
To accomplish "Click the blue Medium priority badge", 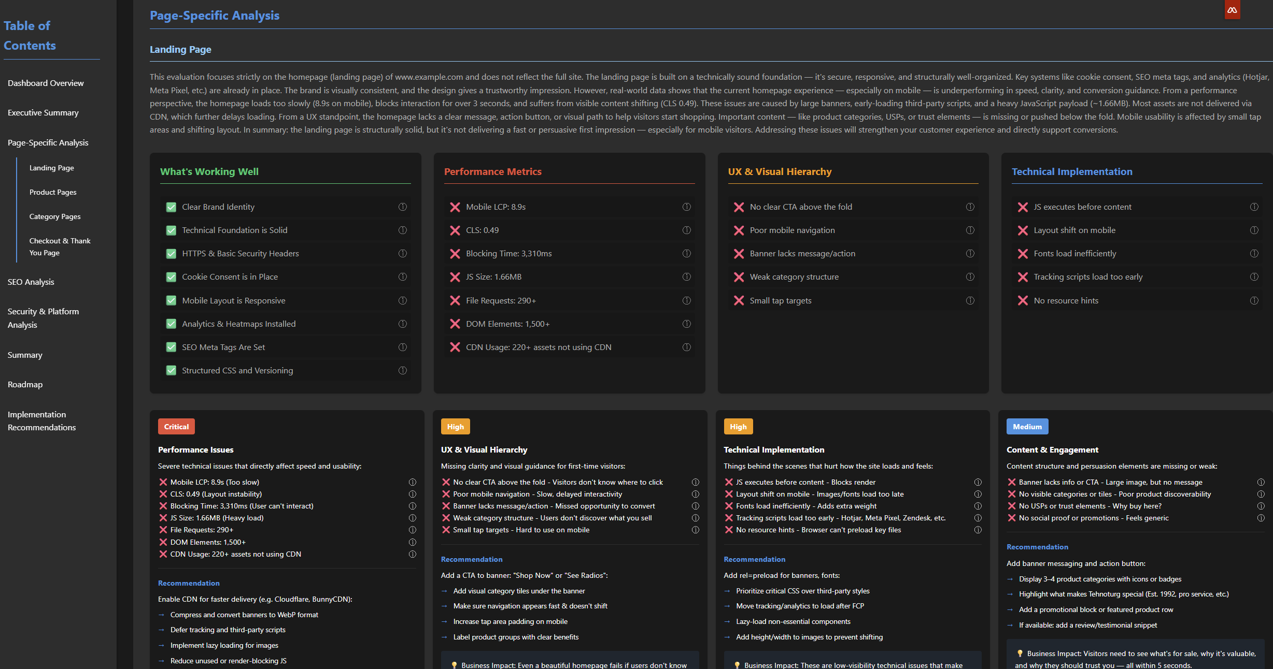I will click(x=1027, y=427).
